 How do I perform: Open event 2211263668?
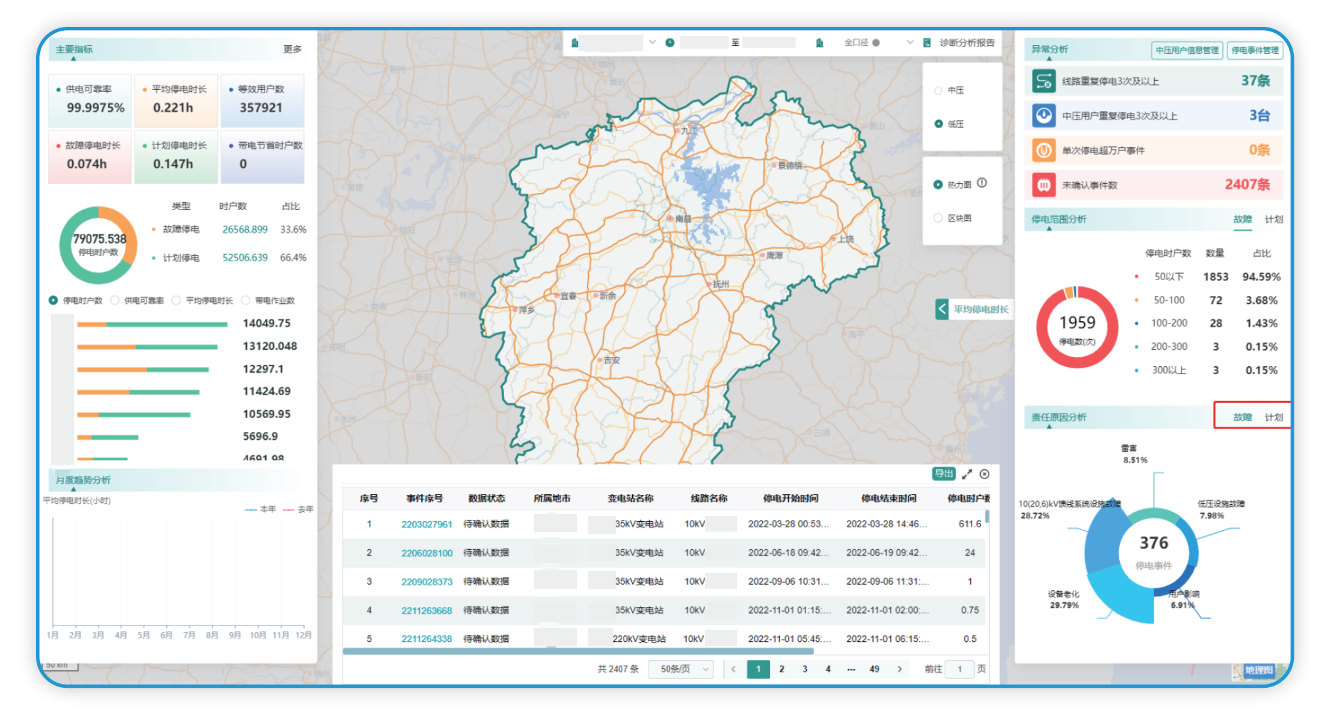tap(427, 610)
